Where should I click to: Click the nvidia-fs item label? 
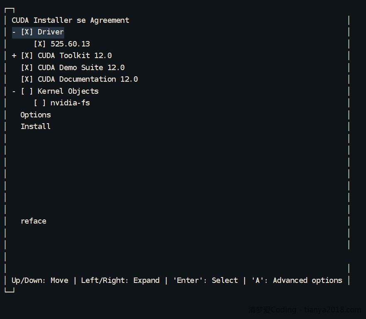[x=70, y=103]
